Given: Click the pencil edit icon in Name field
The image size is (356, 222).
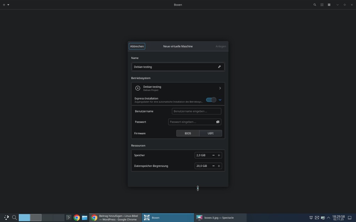Looking at the screenshot, I should pos(219,67).
